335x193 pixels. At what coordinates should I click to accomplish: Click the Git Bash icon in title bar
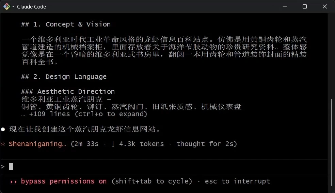click(7, 6)
